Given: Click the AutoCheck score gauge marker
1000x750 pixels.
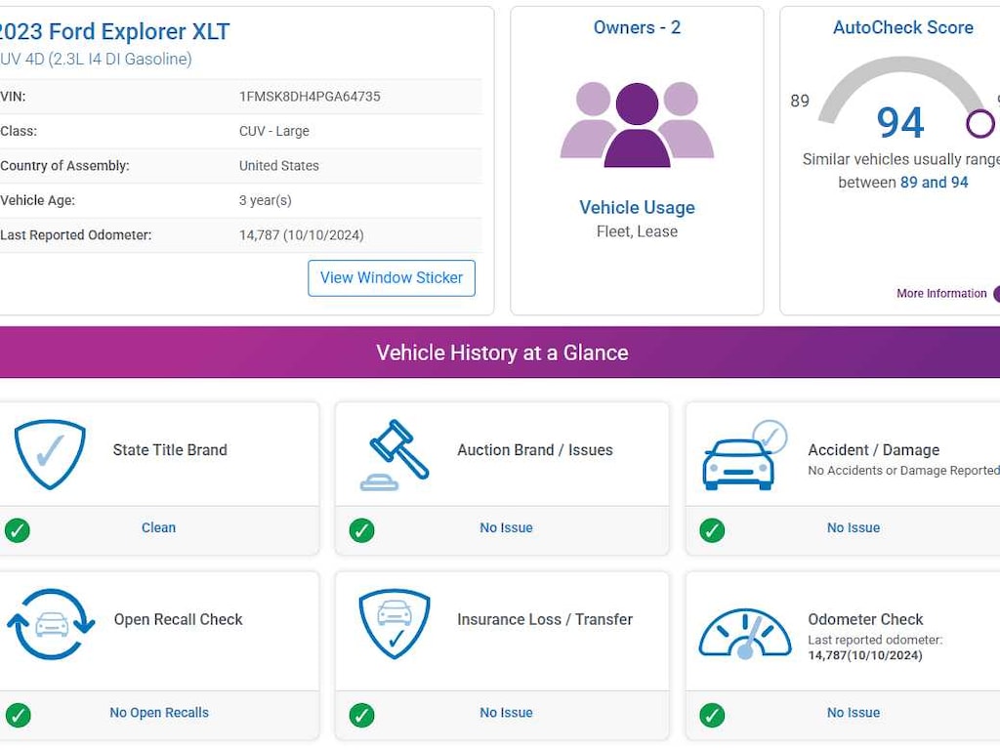Looking at the screenshot, I should click(979, 124).
